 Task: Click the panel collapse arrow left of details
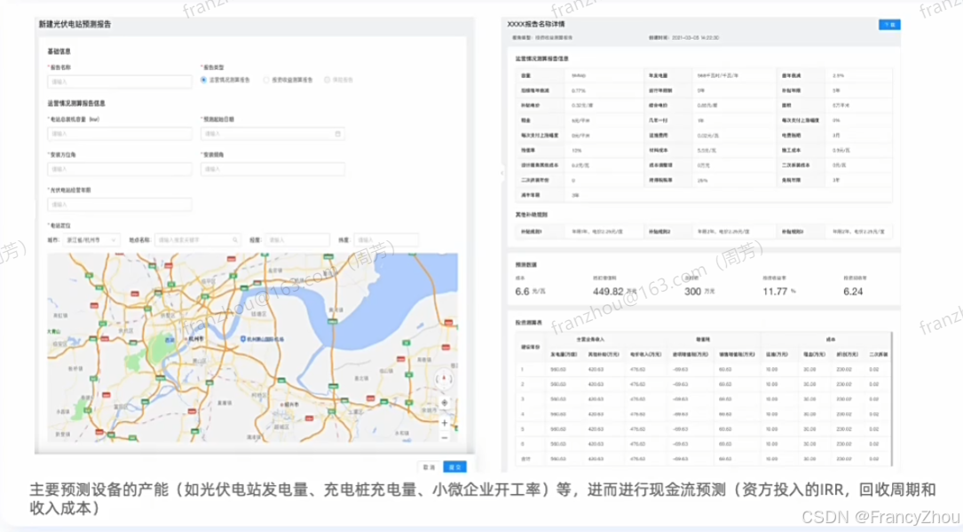click(x=501, y=173)
